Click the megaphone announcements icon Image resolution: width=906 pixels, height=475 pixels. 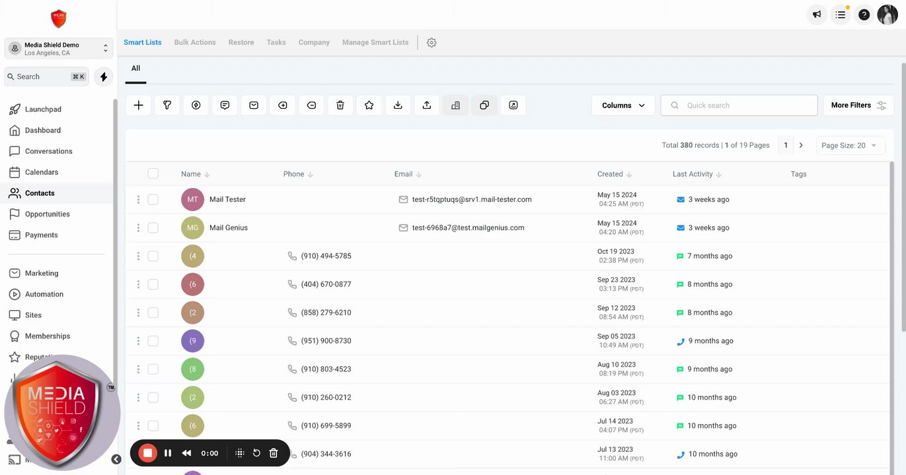pyautogui.click(x=817, y=15)
